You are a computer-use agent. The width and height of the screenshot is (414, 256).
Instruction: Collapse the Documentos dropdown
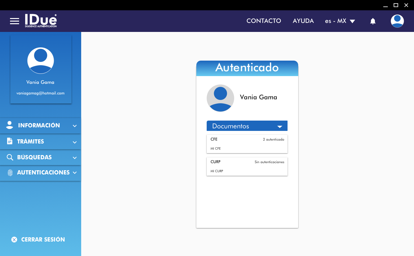pos(280,126)
